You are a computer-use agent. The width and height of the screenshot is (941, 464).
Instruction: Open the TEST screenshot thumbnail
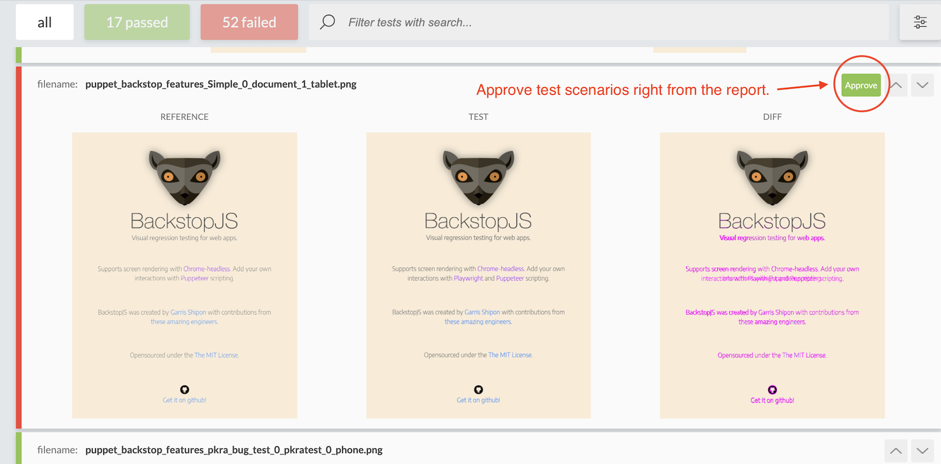click(x=478, y=276)
